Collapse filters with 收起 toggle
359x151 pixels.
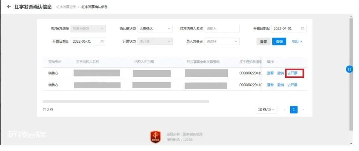pos(297,41)
